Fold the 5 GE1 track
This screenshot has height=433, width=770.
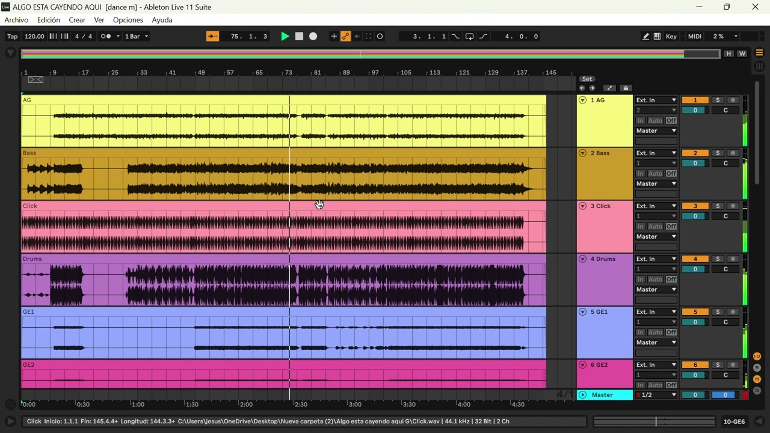(x=582, y=312)
